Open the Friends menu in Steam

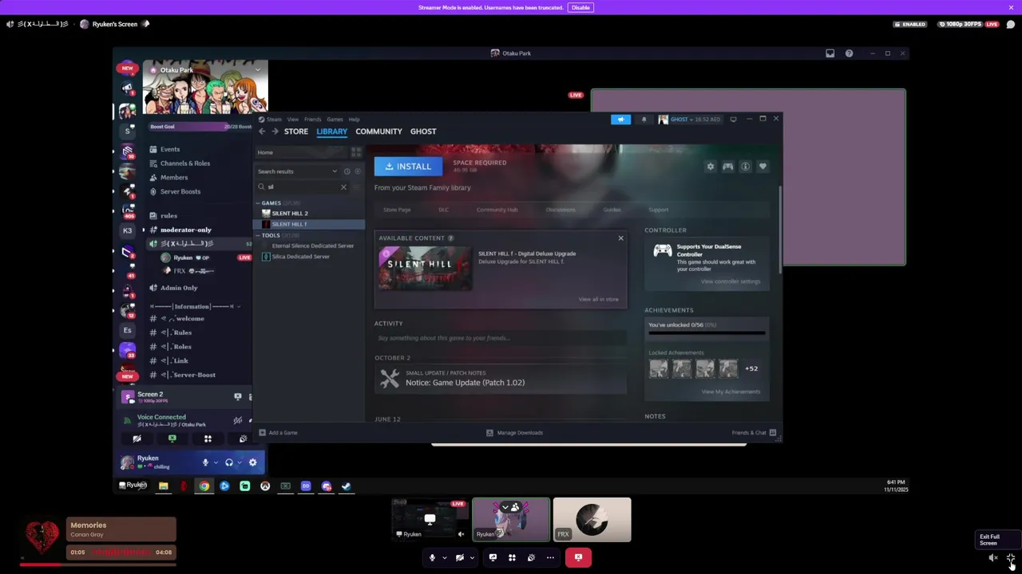[312, 120]
